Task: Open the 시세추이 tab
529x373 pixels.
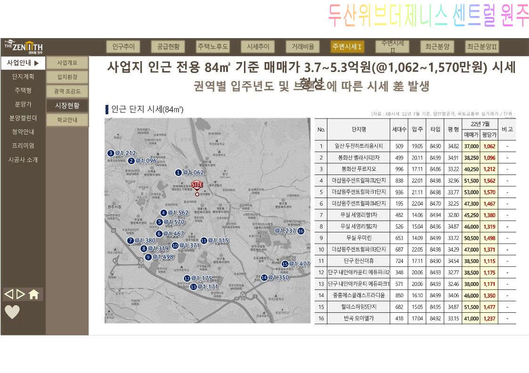Action: 258,47
